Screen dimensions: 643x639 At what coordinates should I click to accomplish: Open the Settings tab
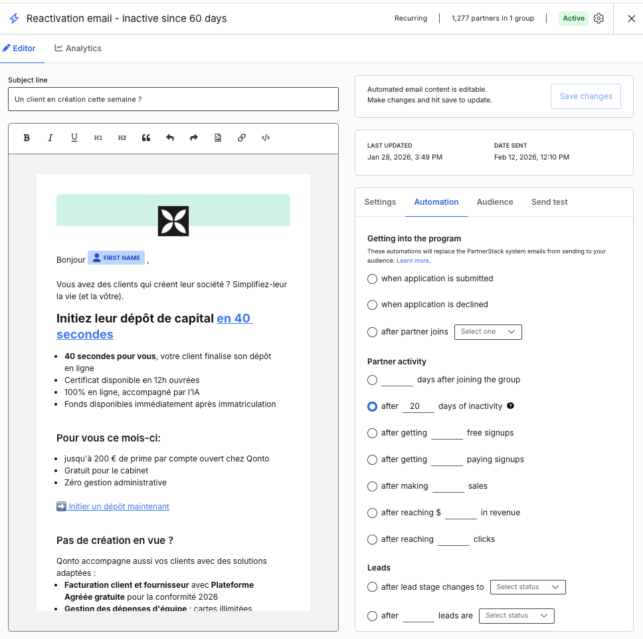point(380,202)
